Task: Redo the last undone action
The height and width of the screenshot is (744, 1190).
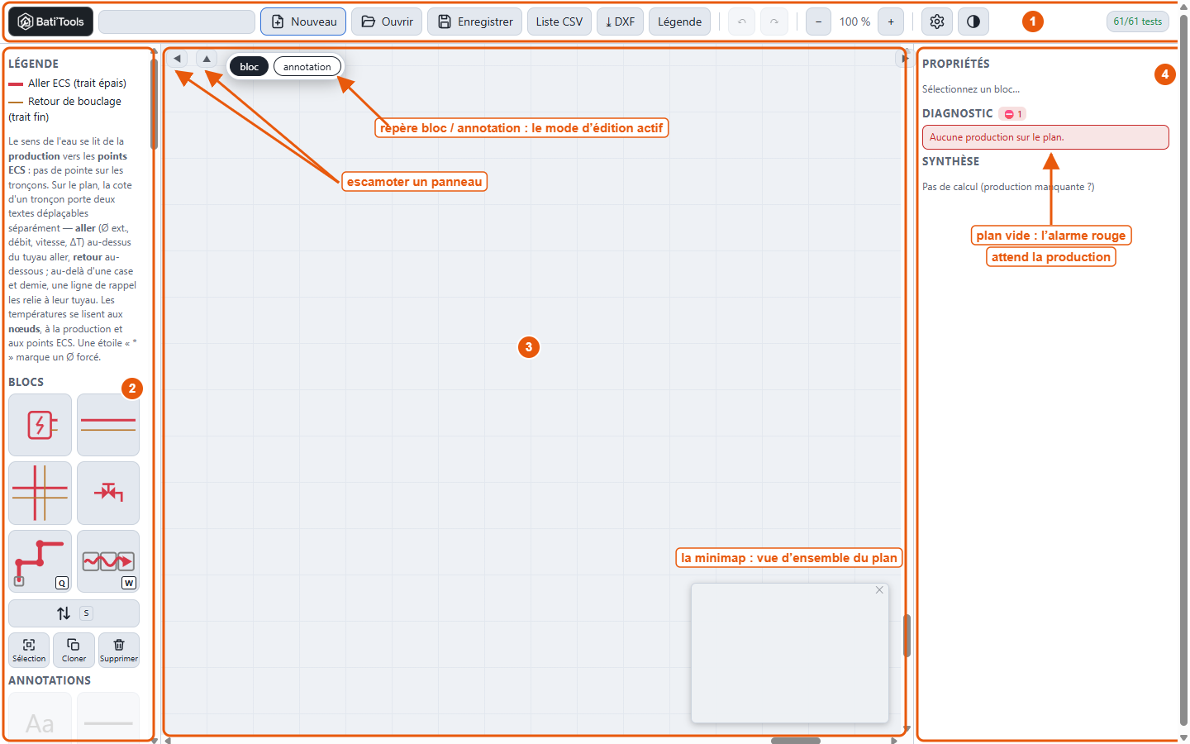Action: 774,21
